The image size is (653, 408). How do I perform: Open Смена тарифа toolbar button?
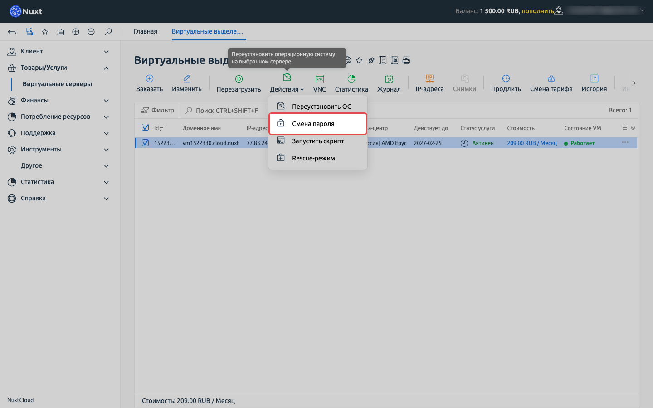[551, 83]
